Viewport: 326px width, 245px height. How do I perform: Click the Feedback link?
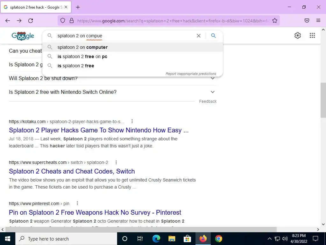click(x=208, y=101)
